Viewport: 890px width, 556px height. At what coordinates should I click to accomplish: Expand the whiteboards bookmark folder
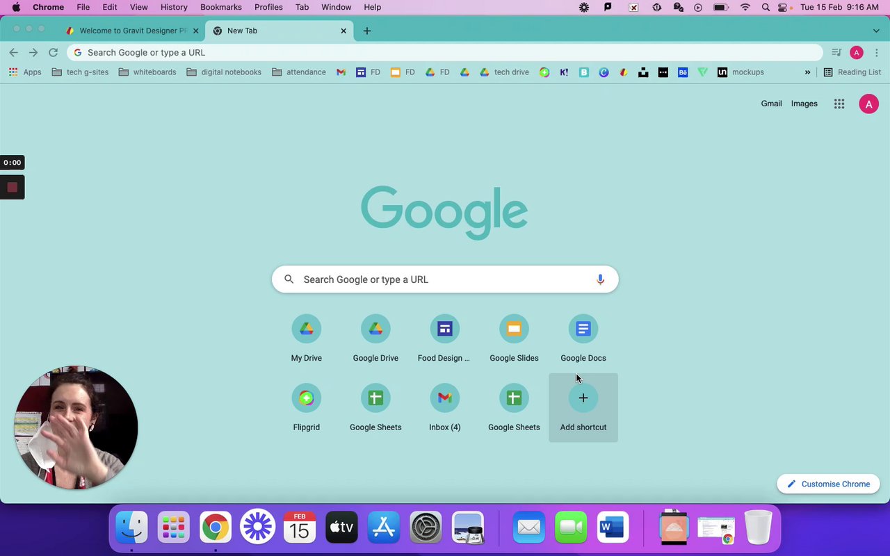click(x=147, y=72)
